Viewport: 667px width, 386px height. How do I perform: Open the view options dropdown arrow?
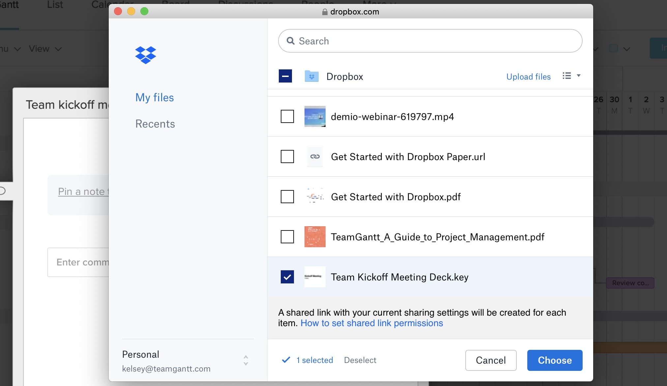[579, 76]
